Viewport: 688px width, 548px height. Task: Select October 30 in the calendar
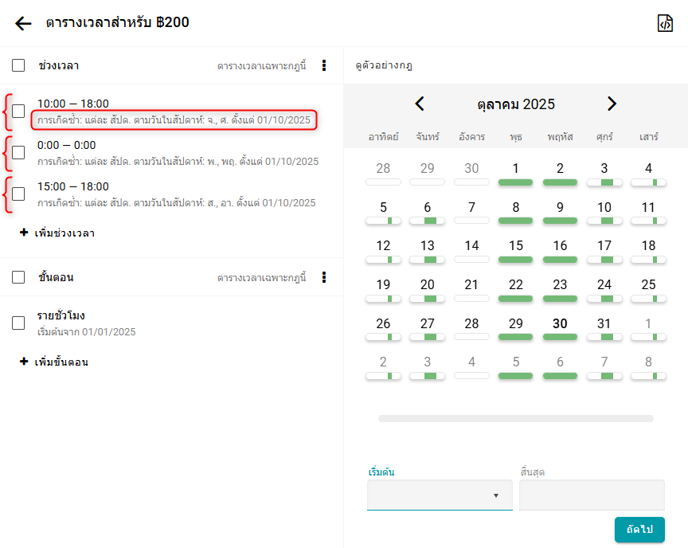560,324
